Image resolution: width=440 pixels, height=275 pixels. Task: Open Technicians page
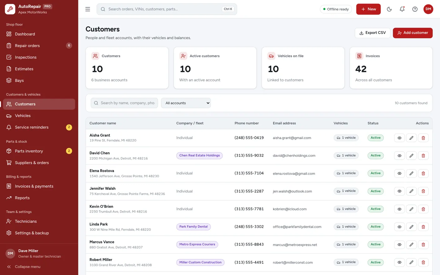pyautogui.click(x=39, y=222)
